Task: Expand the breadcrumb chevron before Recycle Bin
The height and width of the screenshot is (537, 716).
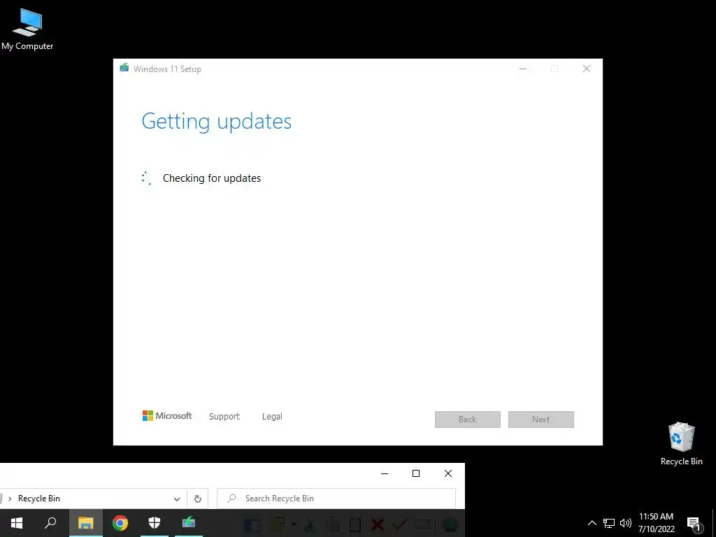Action: click(x=10, y=499)
